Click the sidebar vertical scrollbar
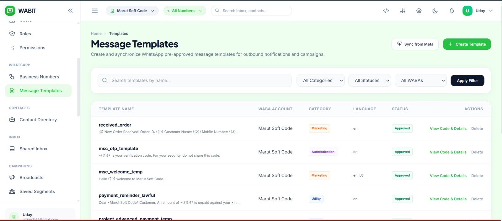Viewport: 502px width, 221px height. click(78, 88)
